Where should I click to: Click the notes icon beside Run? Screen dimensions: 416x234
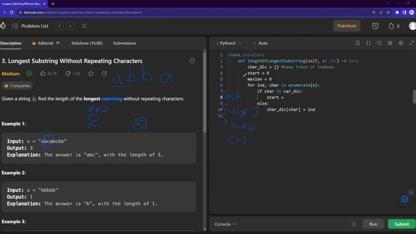[x=354, y=224]
